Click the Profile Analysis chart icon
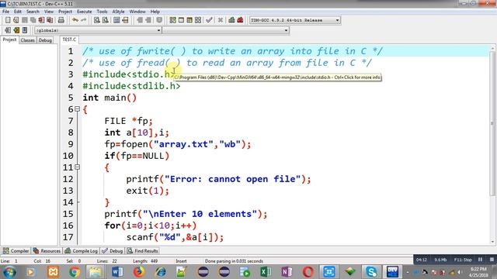 tap(231, 20)
